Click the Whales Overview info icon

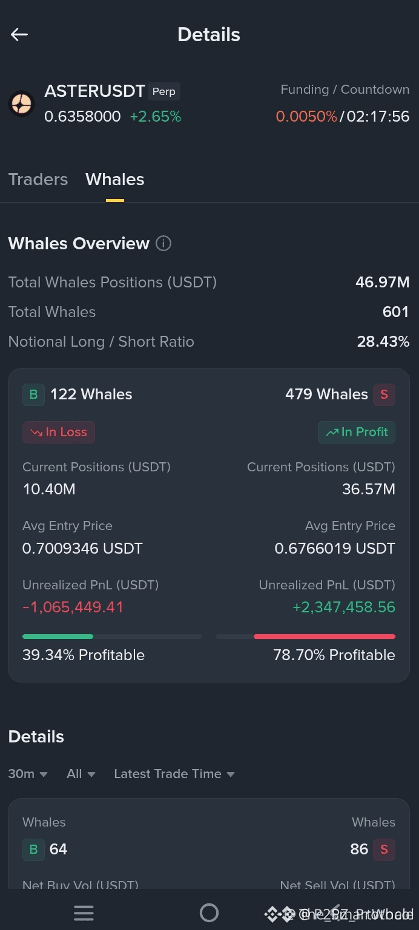pyautogui.click(x=163, y=243)
